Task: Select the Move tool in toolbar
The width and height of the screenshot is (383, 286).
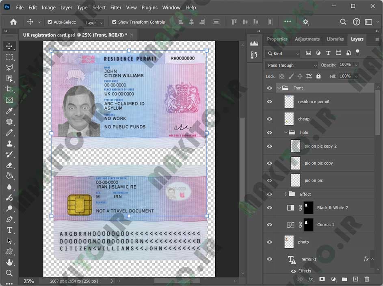Action: coord(9,46)
